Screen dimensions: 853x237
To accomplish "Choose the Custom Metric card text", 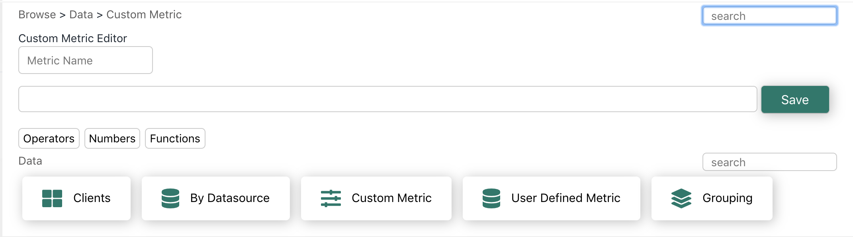I will [x=391, y=198].
